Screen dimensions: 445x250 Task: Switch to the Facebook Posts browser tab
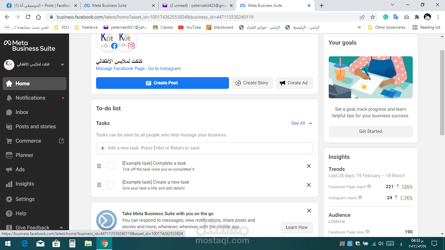point(41,6)
